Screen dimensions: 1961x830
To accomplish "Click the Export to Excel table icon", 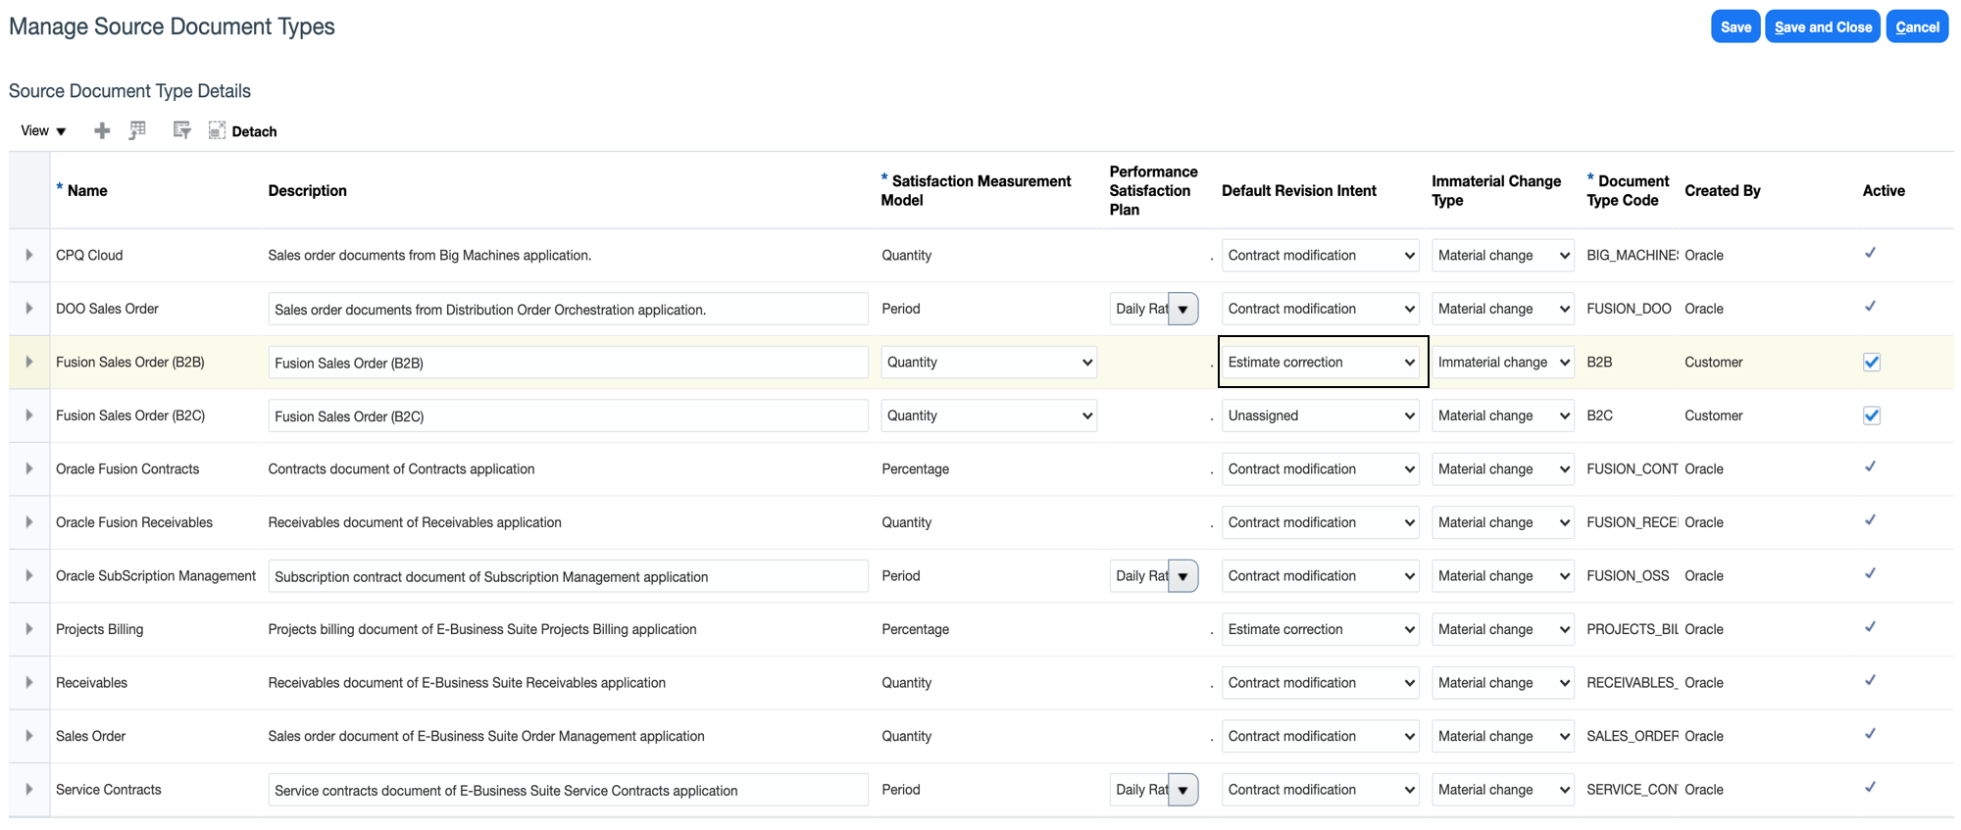I will point(138,130).
